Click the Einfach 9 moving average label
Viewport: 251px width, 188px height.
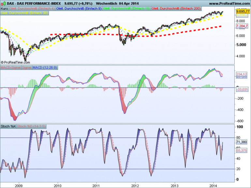coord(79,9)
